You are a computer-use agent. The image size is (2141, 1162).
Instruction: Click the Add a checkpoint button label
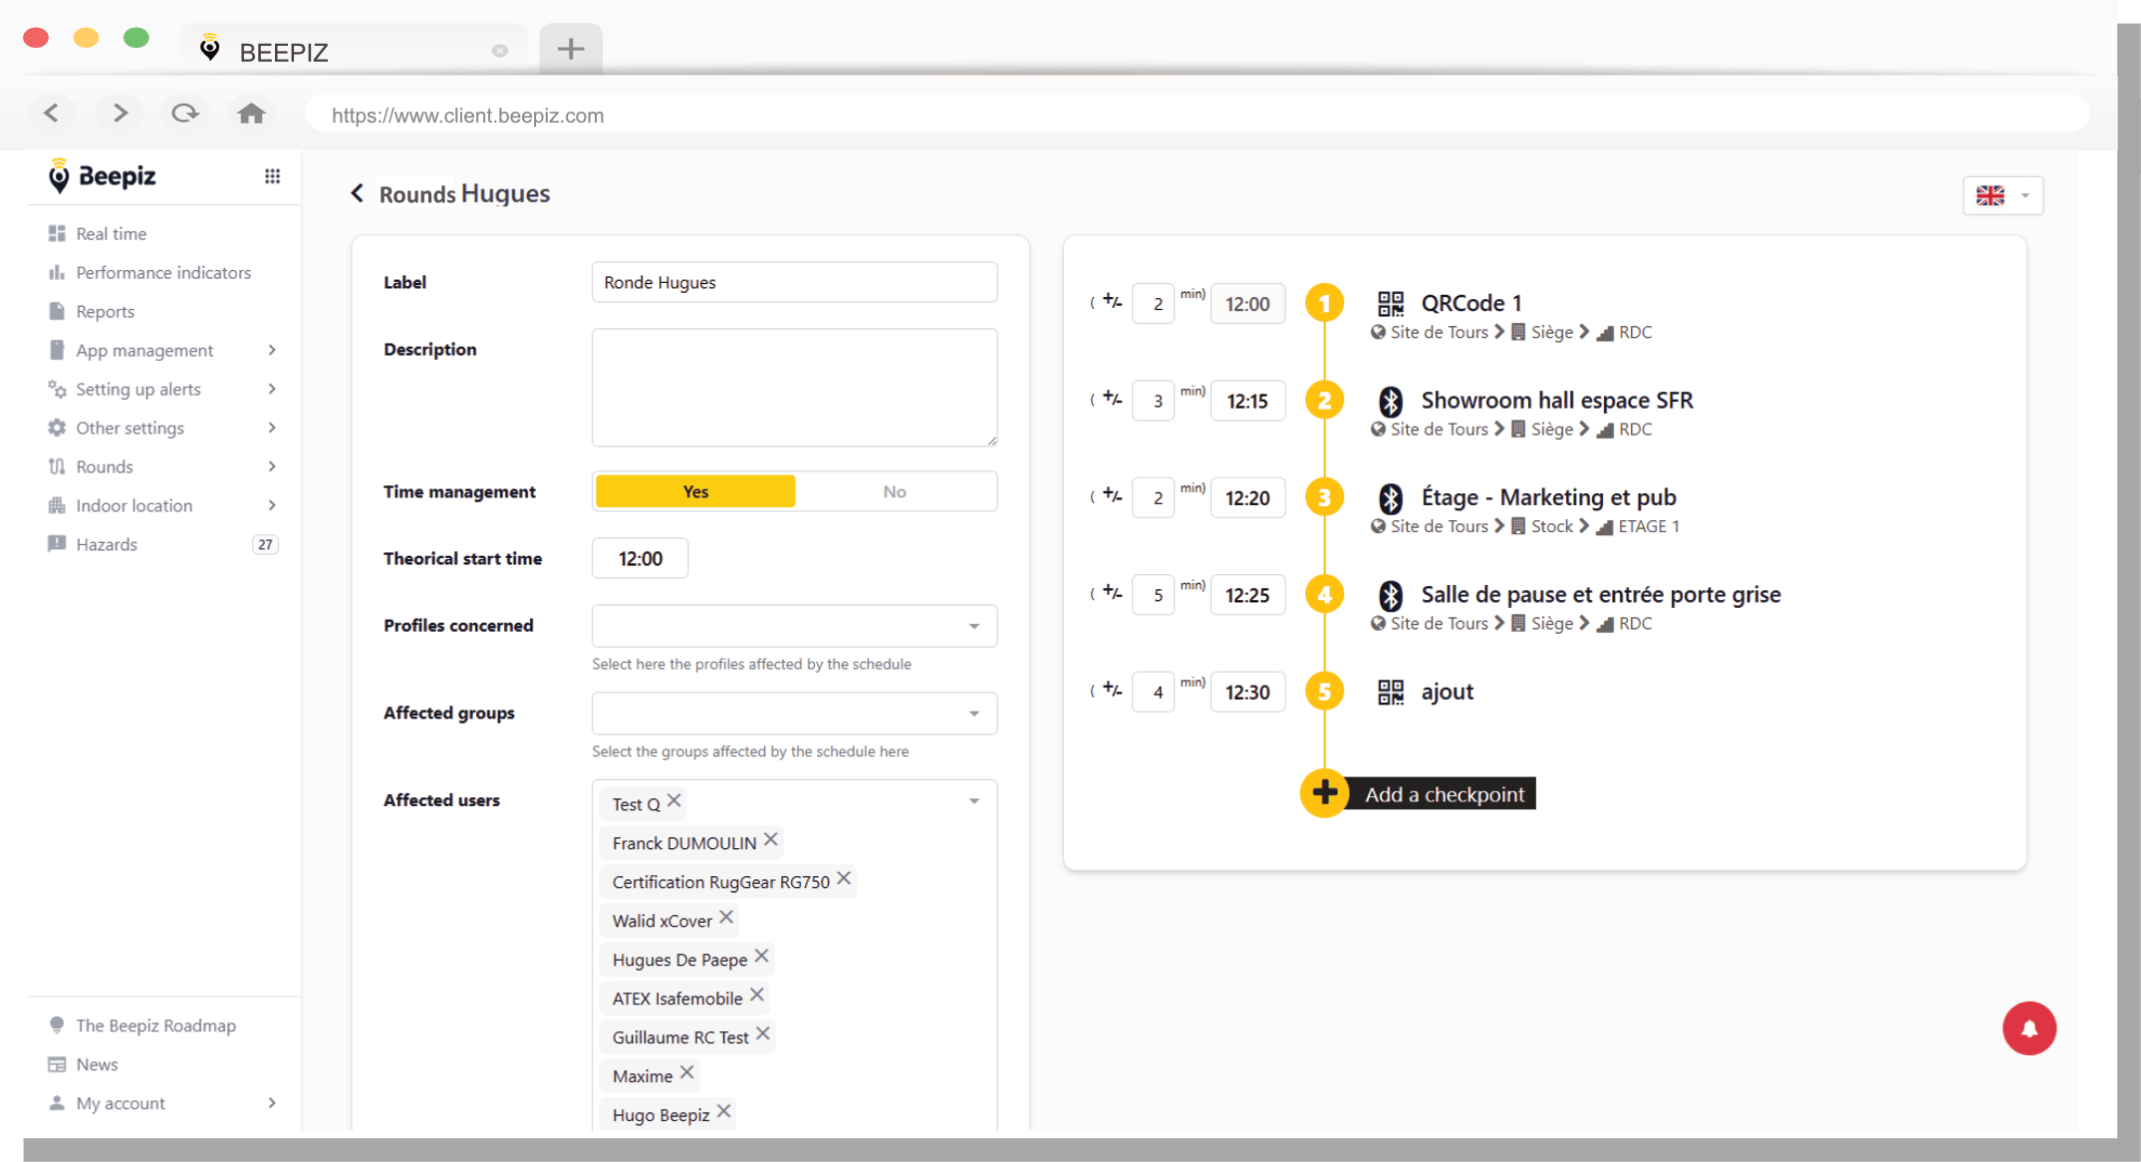coord(1444,794)
